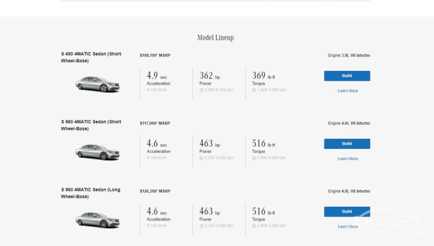The width and height of the screenshot is (434, 246).
Task: Click the S 560 Short Wheel-Base title
Action: (91, 125)
